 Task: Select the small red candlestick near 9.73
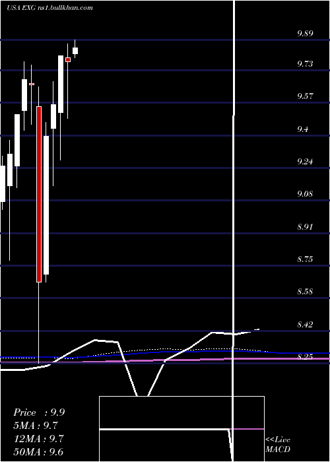[68, 59]
